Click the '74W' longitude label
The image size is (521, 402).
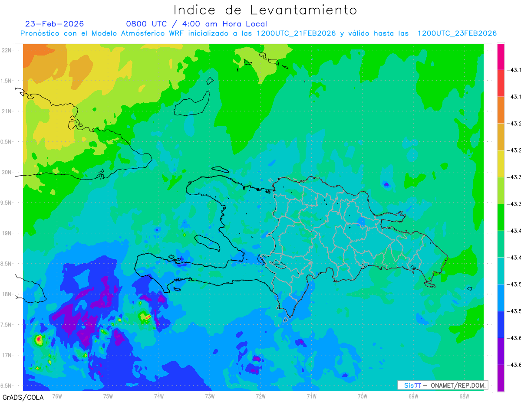[158, 396]
